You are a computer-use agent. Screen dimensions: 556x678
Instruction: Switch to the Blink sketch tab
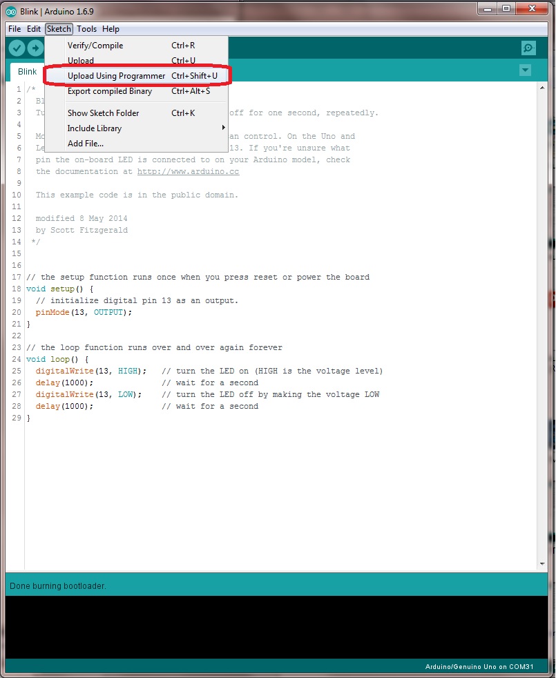(x=27, y=72)
